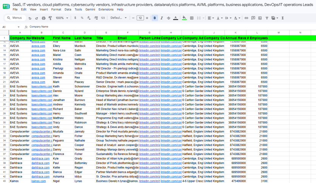This screenshot has height=183, width=316.
Task: Select the Paint format roller icon
Action: (50, 18)
